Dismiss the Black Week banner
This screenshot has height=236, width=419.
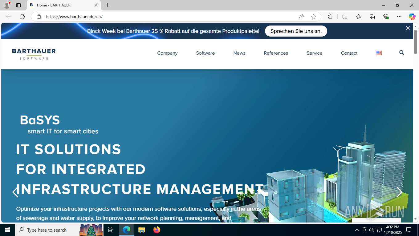(x=408, y=28)
